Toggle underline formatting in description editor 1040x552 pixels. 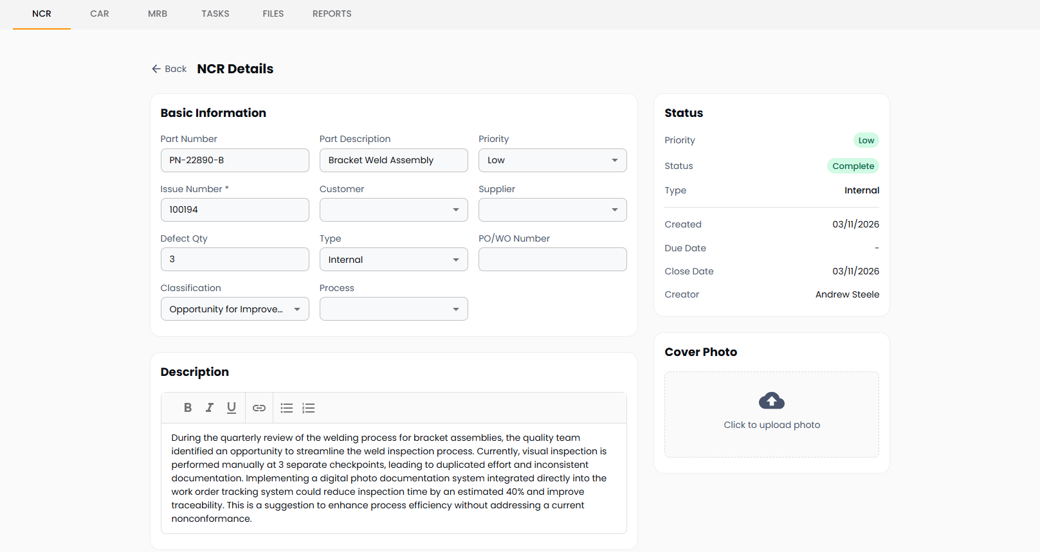(x=232, y=407)
